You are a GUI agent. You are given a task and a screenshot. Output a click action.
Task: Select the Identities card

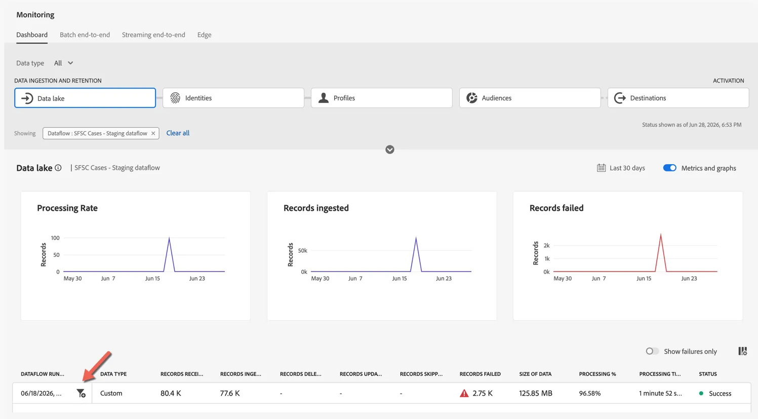pos(233,98)
